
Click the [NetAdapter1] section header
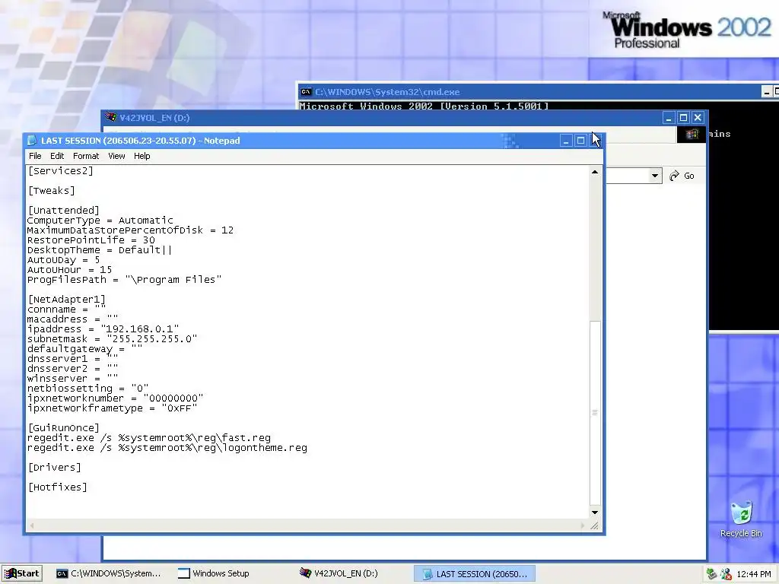click(67, 300)
